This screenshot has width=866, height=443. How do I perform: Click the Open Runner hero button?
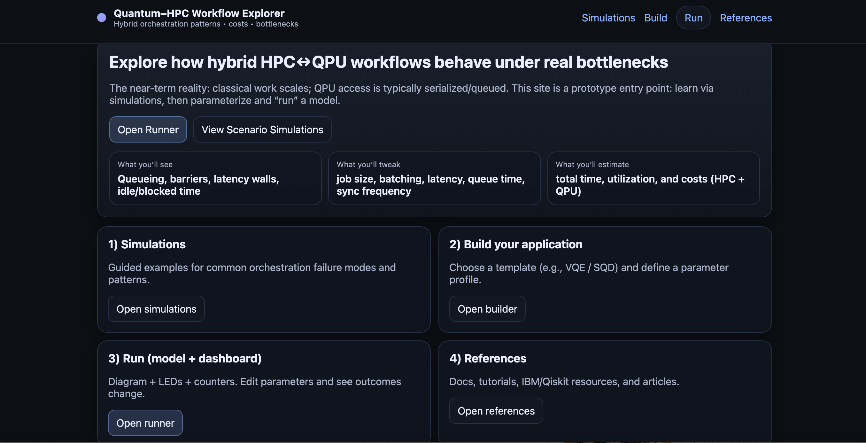click(148, 129)
